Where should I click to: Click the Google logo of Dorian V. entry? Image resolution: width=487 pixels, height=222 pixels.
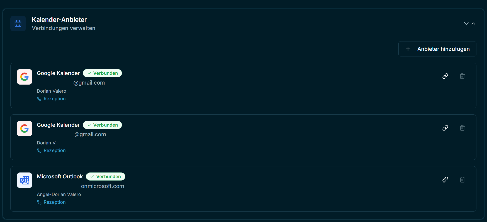[24, 128]
